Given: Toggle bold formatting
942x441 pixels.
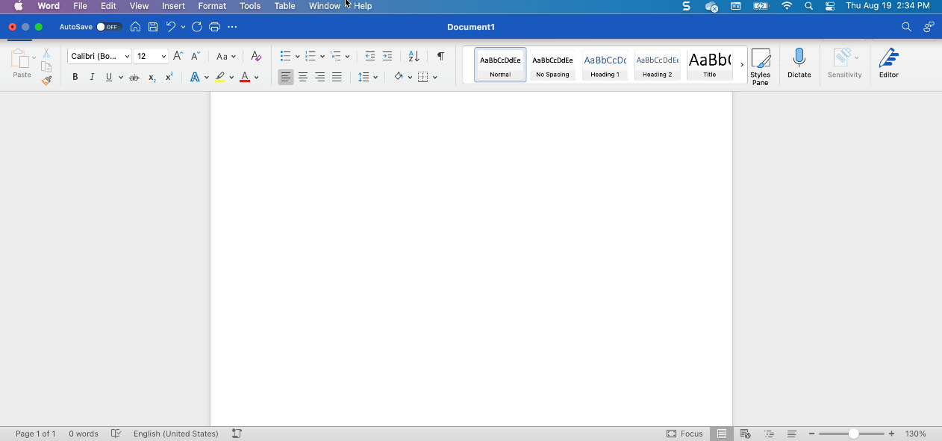Looking at the screenshot, I should [75, 77].
